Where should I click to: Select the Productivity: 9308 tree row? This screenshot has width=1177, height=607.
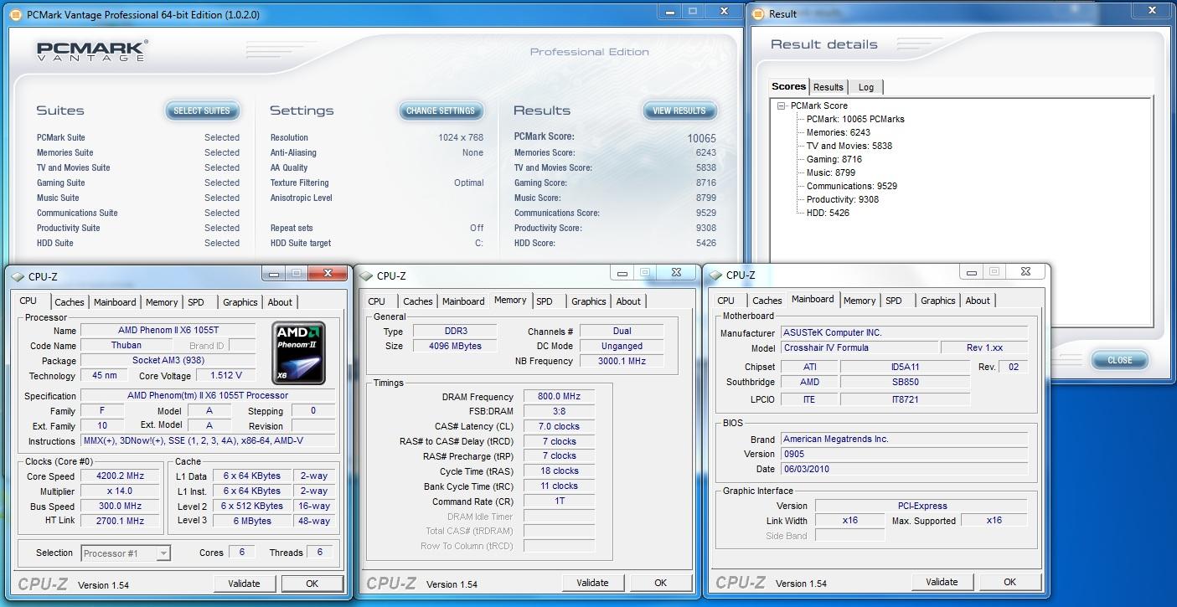[843, 199]
